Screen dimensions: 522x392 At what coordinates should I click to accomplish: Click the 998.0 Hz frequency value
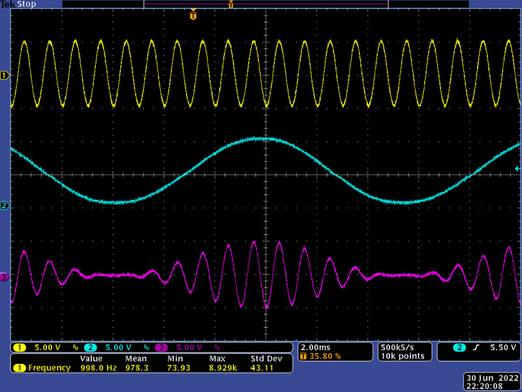[x=95, y=368]
